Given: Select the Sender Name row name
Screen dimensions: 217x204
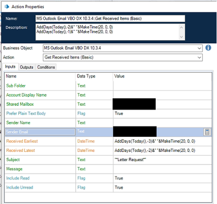Looking at the screenshot, I should click(x=18, y=123).
